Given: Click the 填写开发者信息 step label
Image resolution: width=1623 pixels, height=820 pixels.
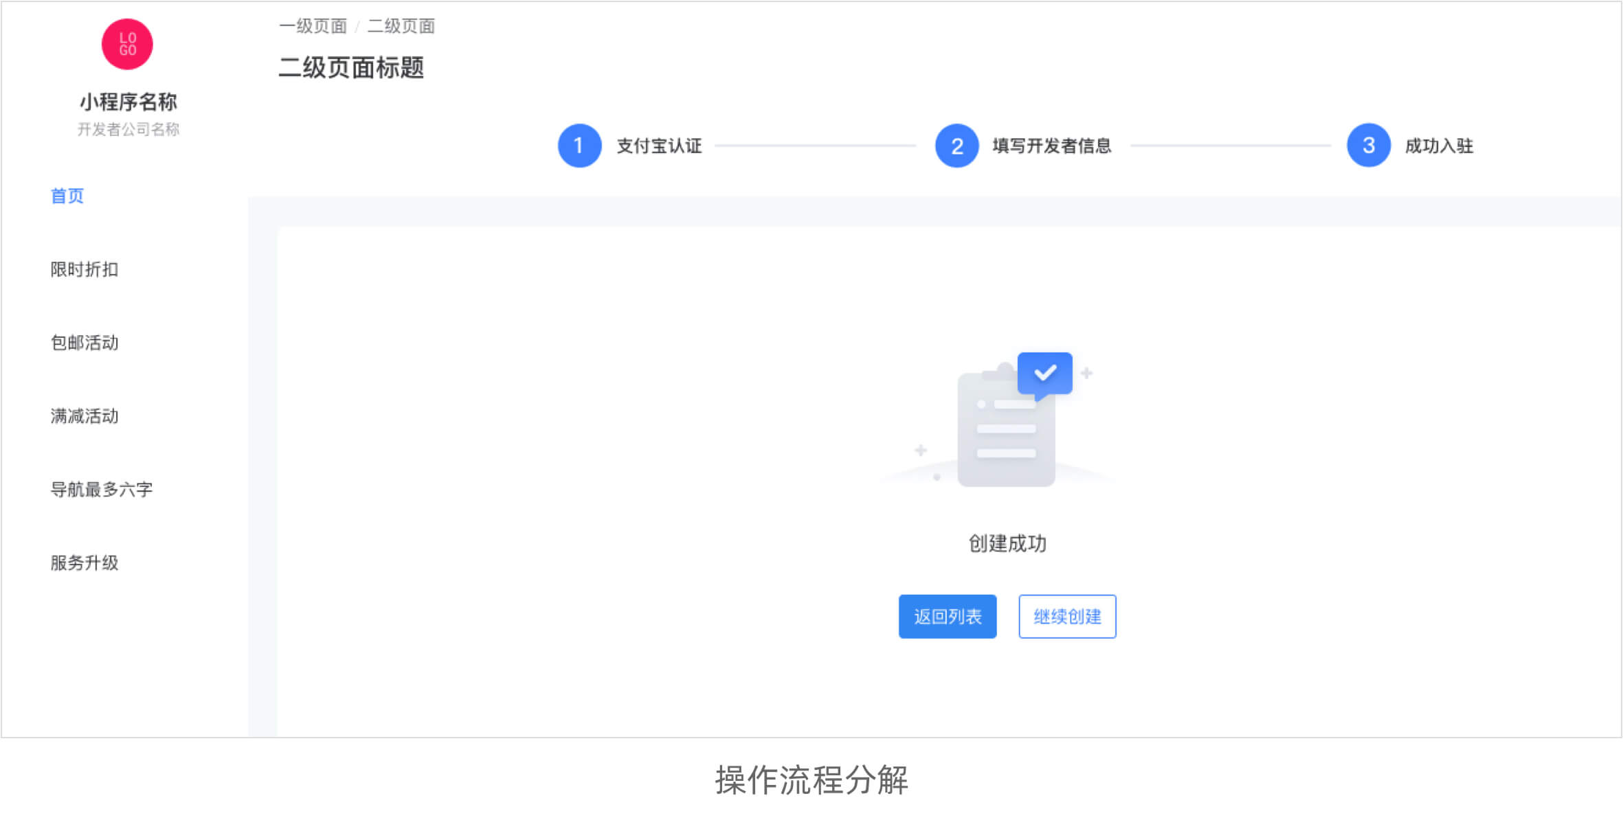Looking at the screenshot, I should click(1051, 146).
